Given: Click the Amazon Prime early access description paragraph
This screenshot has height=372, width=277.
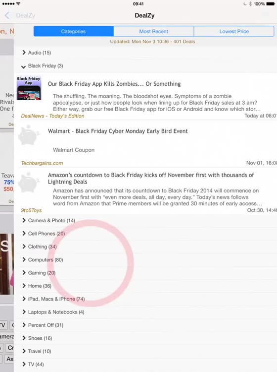Looking at the screenshot, I should click(157, 197).
